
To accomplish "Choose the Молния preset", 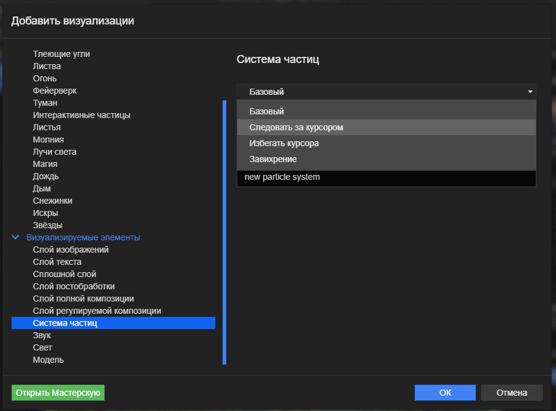I will 48,139.
